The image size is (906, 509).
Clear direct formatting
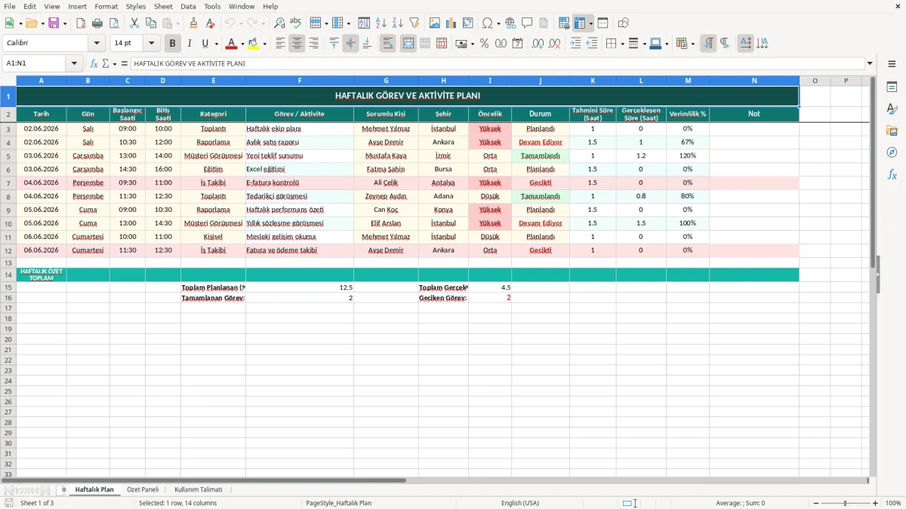pos(210,23)
